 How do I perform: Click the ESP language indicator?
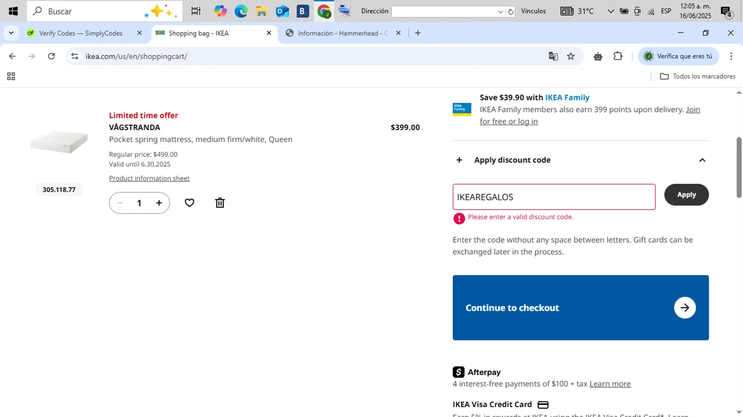666,11
